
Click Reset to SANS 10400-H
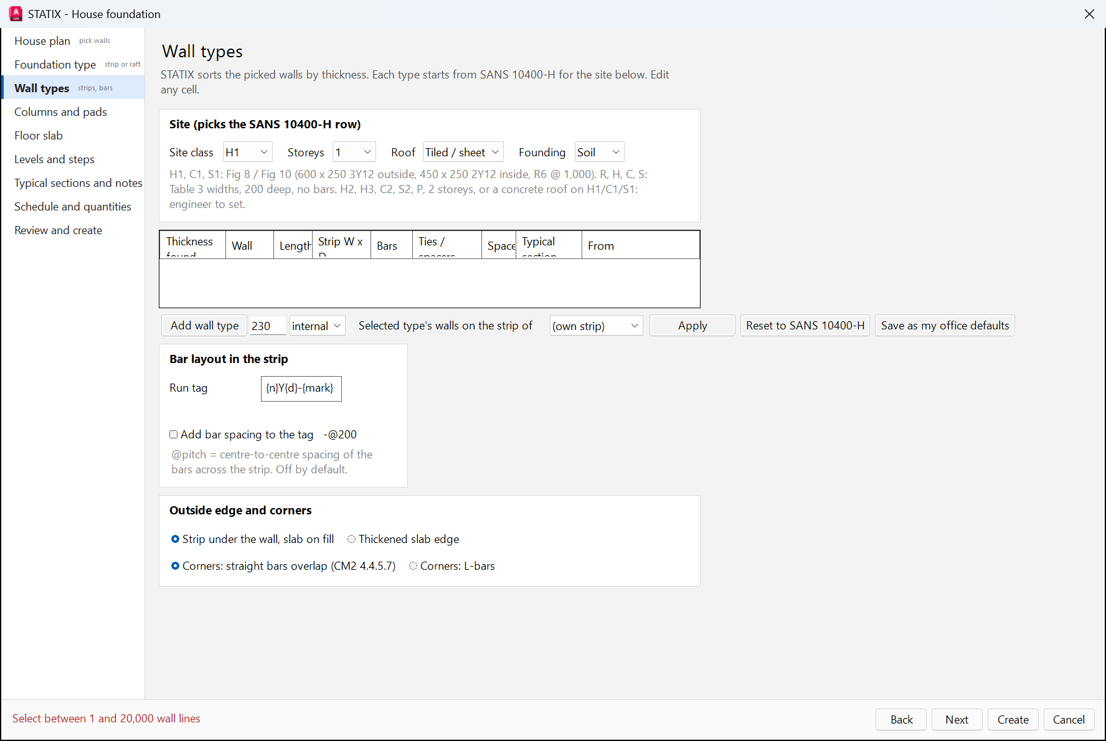click(x=805, y=326)
